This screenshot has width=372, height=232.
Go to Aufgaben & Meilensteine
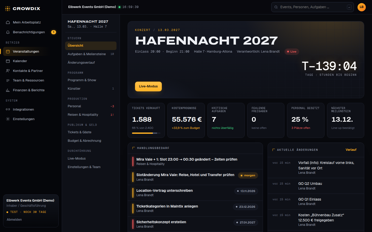(91, 54)
